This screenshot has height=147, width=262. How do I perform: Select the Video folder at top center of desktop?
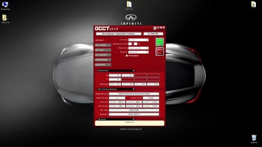[129, 5]
